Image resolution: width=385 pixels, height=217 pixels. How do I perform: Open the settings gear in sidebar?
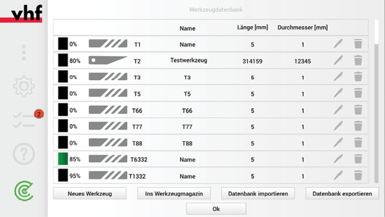[24, 86]
